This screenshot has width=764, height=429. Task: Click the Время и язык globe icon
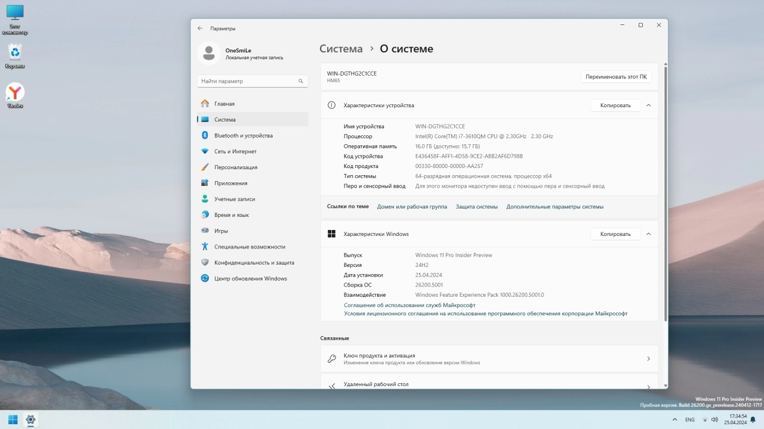205,214
